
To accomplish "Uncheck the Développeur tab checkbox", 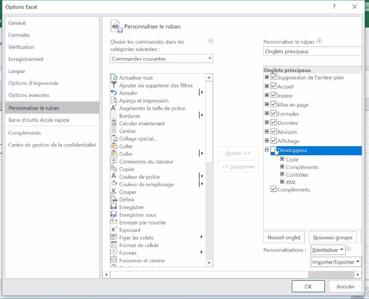I will point(274,150).
